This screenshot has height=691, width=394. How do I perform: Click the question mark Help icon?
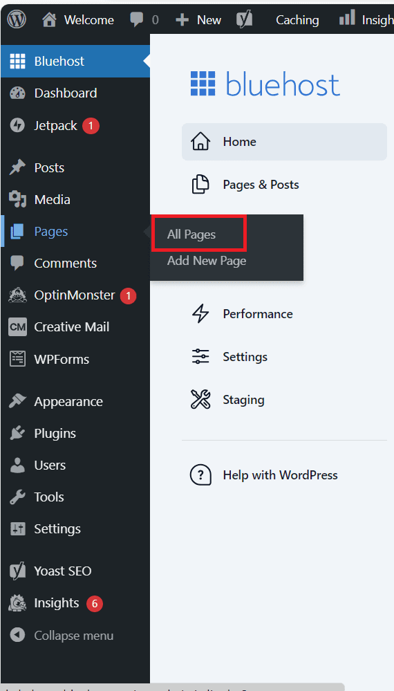200,475
